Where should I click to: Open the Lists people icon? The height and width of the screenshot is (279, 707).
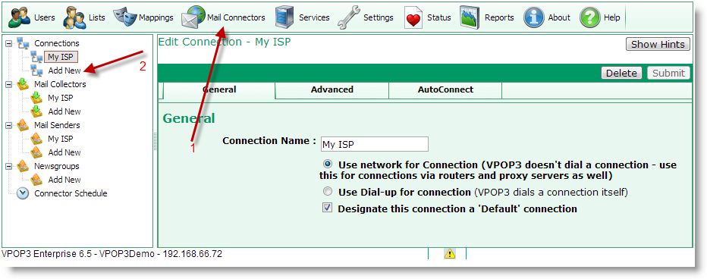pyautogui.click(x=74, y=17)
